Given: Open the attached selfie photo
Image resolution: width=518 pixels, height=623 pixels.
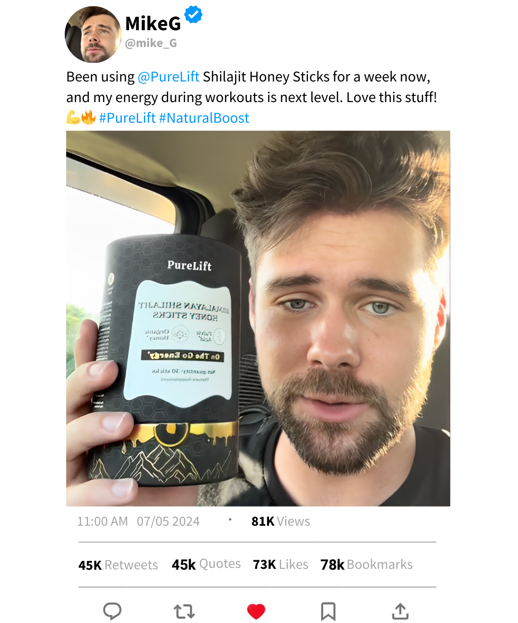Looking at the screenshot, I should click(258, 319).
